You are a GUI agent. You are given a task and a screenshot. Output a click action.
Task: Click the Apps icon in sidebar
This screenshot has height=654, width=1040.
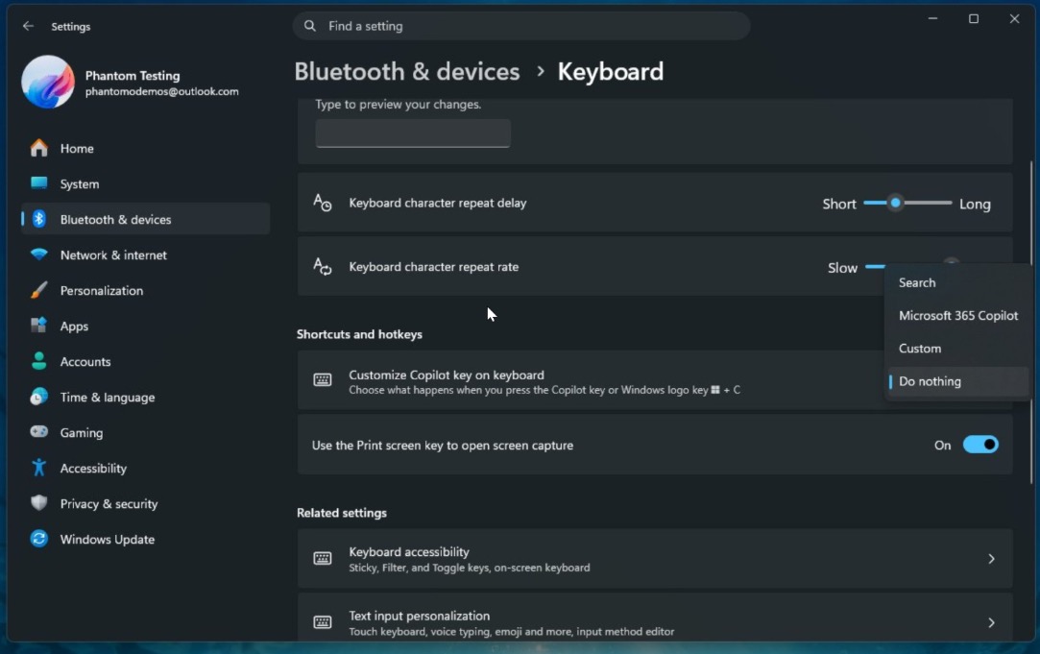coord(39,326)
